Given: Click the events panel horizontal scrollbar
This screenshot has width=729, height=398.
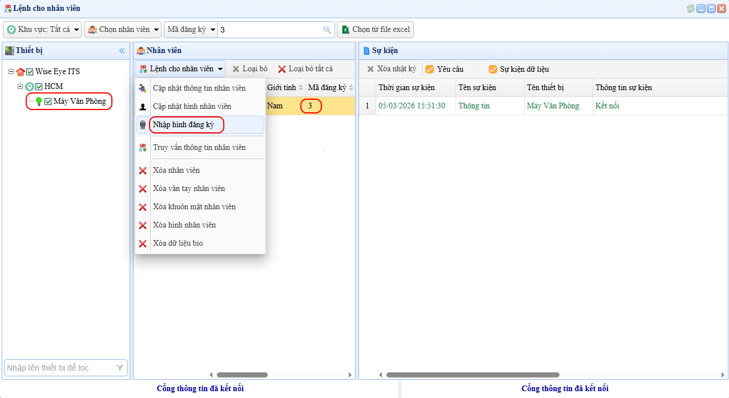Looking at the screenshot, I should click(x=472, y=375).
